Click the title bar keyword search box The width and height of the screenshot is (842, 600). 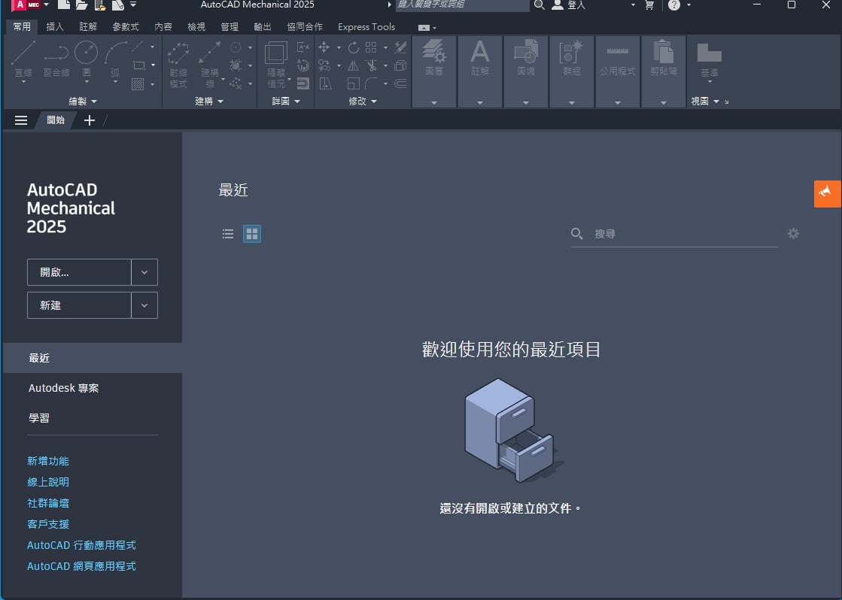[x=462, y=5]
